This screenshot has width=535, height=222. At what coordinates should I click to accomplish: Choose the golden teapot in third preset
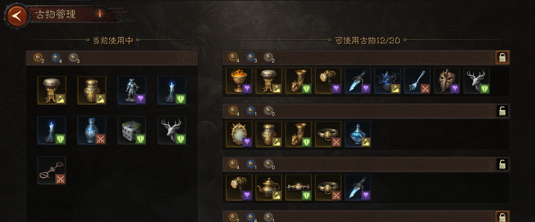(269, 187)
